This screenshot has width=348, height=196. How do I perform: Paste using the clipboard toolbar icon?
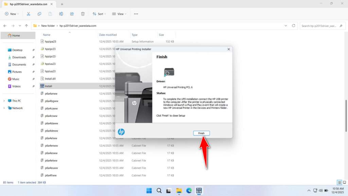pos(50,14)
